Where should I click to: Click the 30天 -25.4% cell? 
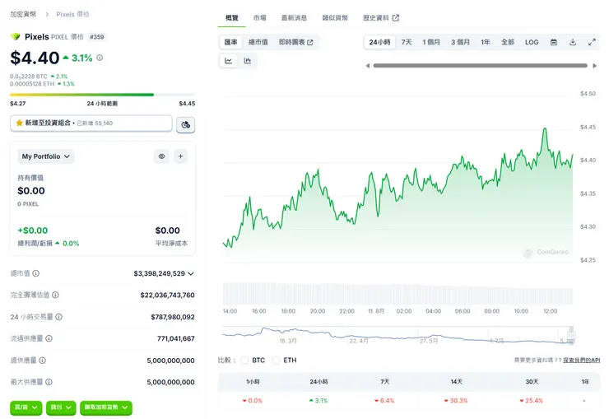pyautogui.click(x=532, y=400)
